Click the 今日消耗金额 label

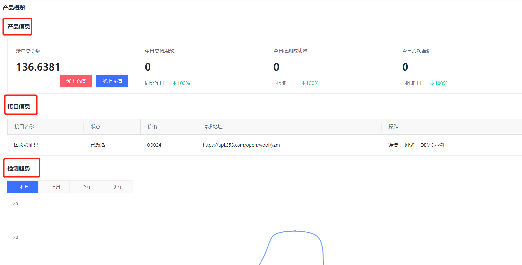coord(417,51)
